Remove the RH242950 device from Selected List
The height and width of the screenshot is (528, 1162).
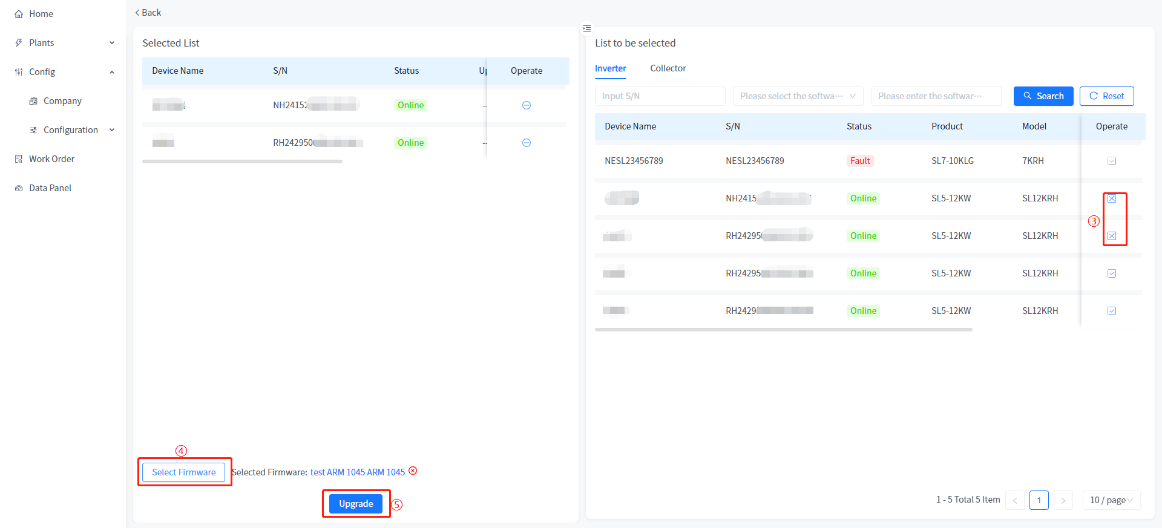pyautogui.click(x=526, y=143)
